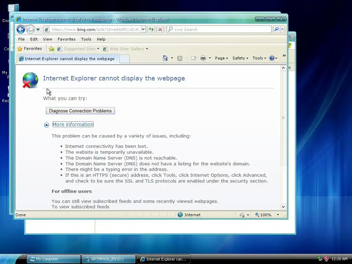Open the Tools menu in menu bar

pyautogui.click(x=86, y=39)
